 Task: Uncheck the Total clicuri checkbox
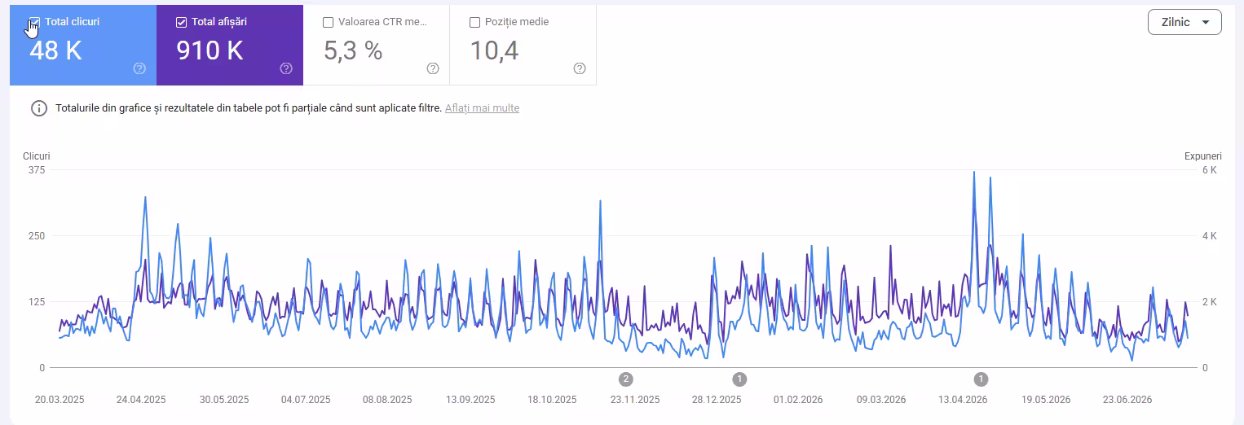tap(34, 22)
